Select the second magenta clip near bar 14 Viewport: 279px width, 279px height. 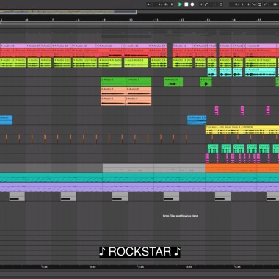(x=242, y=110)
